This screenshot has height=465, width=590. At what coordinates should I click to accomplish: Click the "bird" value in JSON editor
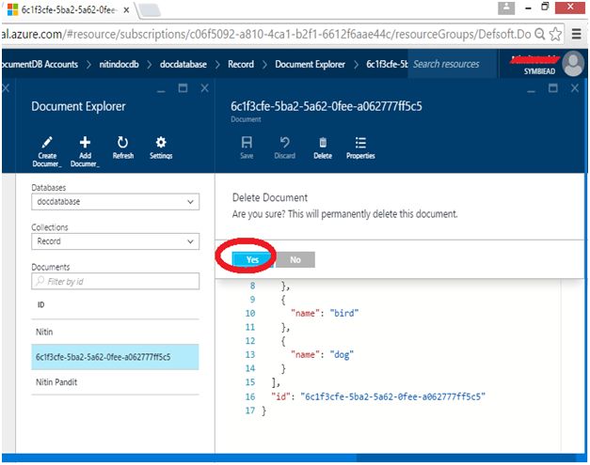tap(343, 313)
